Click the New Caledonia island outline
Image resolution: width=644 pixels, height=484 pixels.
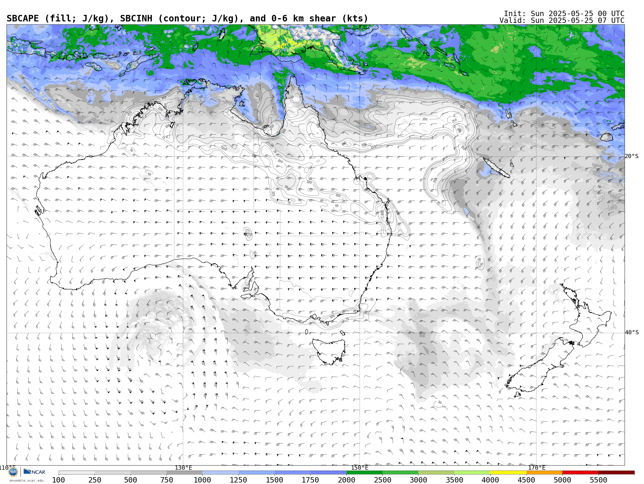(x=496, y=168)
